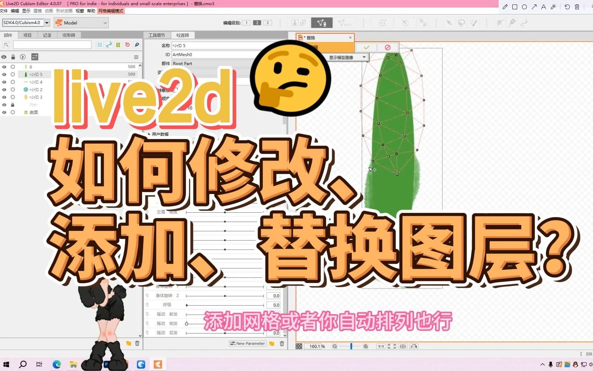Confirm mesh edit with green checkmark
This screenshot has height=371, width=593.
[367, 47]
